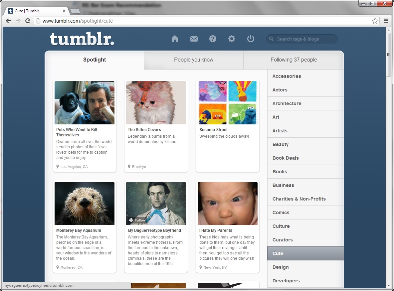The width and height of the screenshot is (394, 291).
Task: Open the Comics category
Action: [x=305, y=213]
